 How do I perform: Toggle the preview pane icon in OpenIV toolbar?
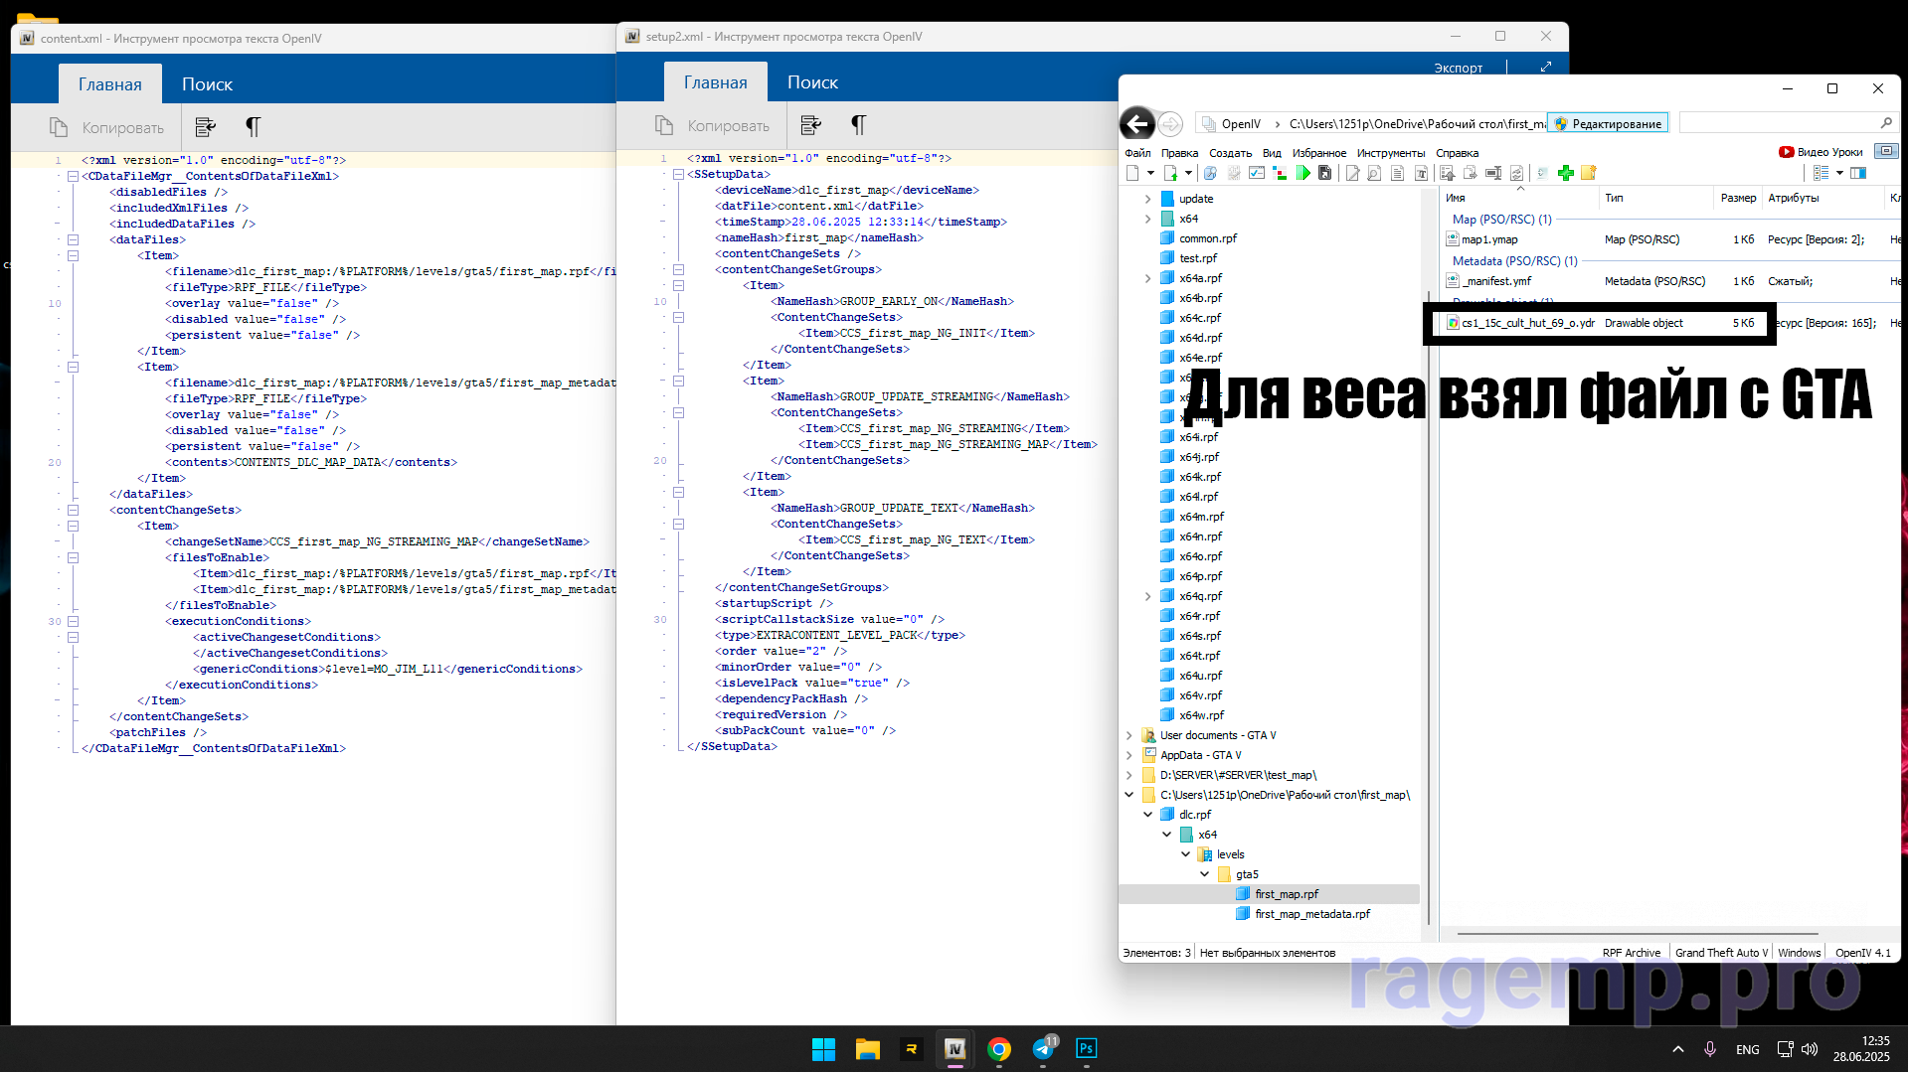tap(1857, 173)
